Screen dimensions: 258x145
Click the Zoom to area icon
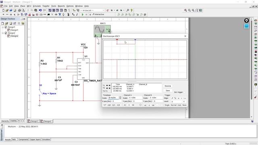coord(193,10)
